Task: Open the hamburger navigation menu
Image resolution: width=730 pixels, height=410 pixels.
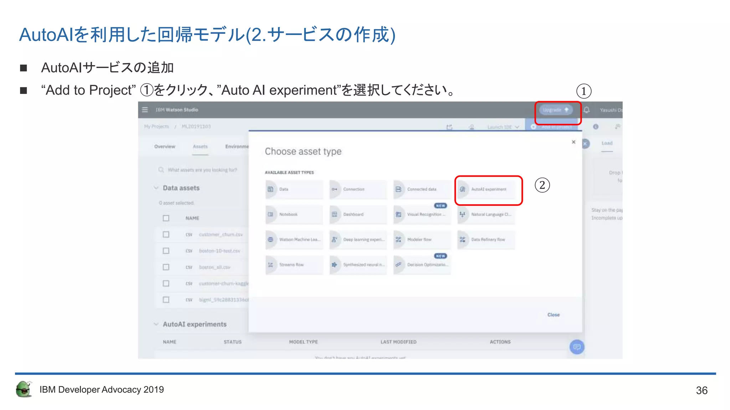Action: [x=145, y=110]
